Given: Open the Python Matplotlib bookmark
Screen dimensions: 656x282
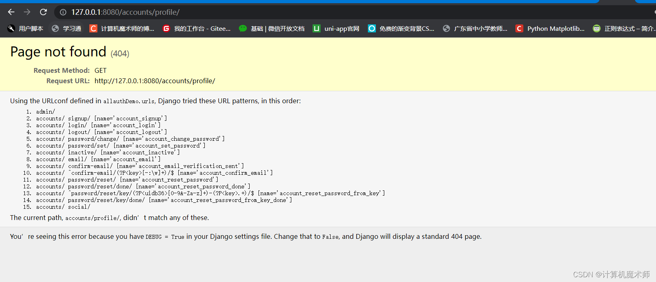Looking at the screenshot, I should pyautogui.click(x=550, y=28).
